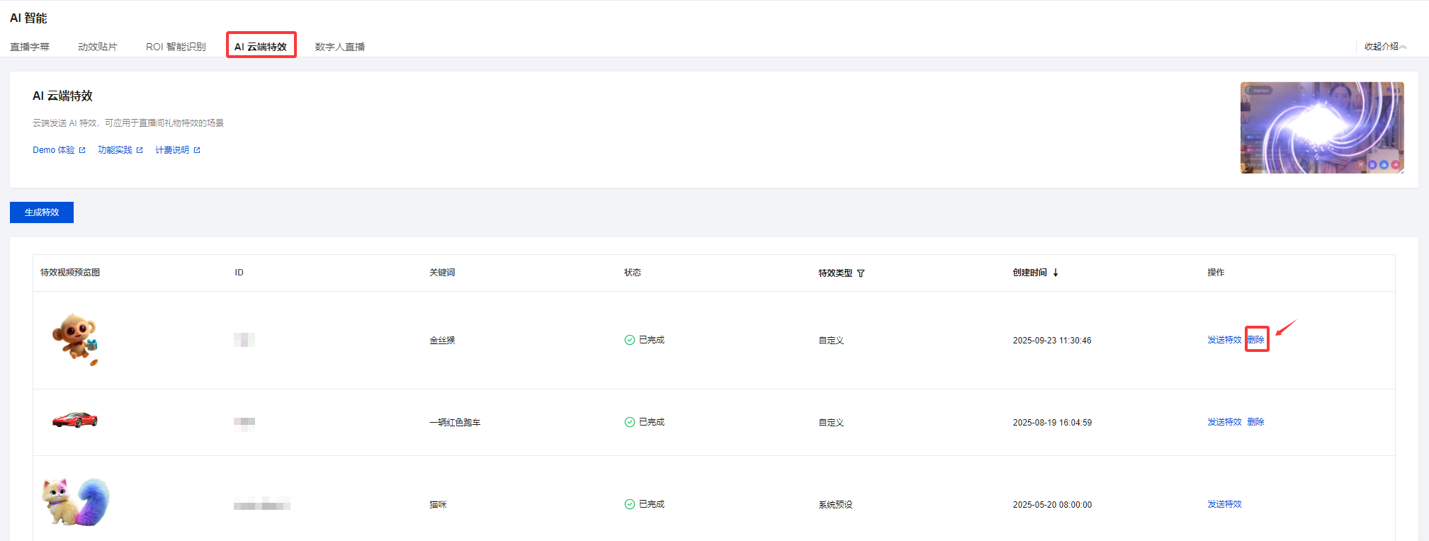The width and height of the screenshot is (1429, 541).
Task: Open the Demo 体验 link
Action: pos(53,150)
